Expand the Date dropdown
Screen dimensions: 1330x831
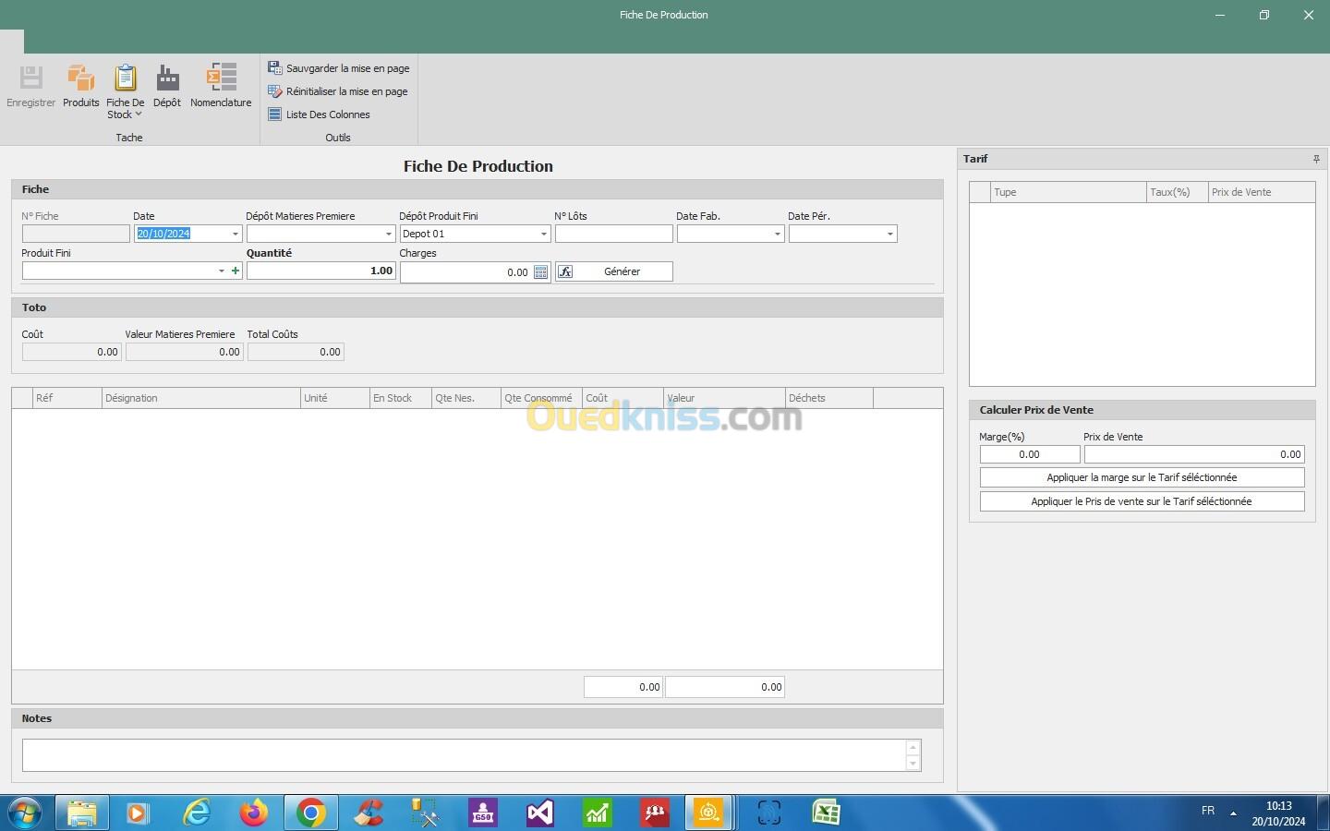coord(235,235)
